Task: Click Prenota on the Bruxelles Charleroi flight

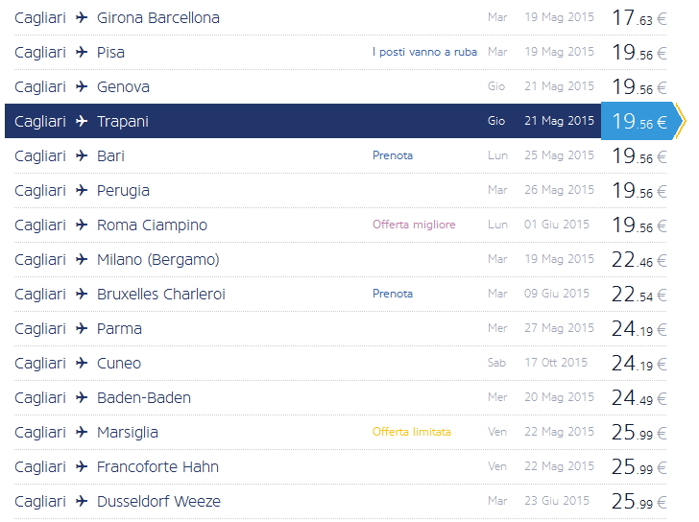Action: (x=393, y=294)
